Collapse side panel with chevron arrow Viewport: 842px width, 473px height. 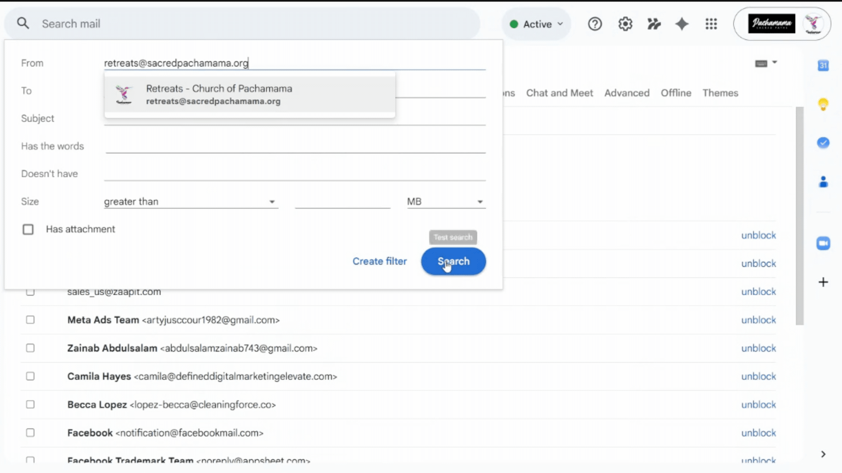pos(823,454)
